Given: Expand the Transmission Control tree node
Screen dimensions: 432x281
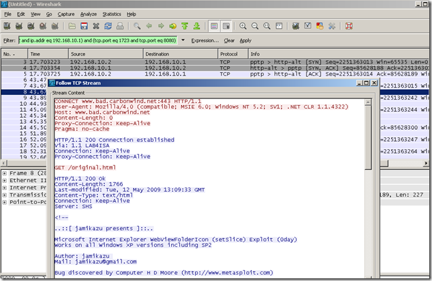Looking at the screenshot, I should 5,195.
